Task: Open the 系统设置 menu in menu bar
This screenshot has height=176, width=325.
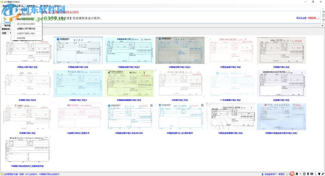Action: [18, 6]
